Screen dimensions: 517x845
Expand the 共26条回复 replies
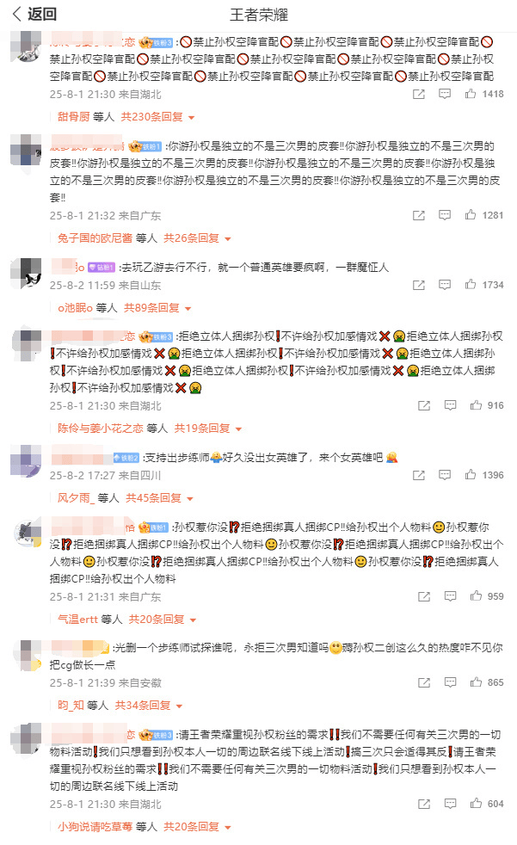(197, 238)
